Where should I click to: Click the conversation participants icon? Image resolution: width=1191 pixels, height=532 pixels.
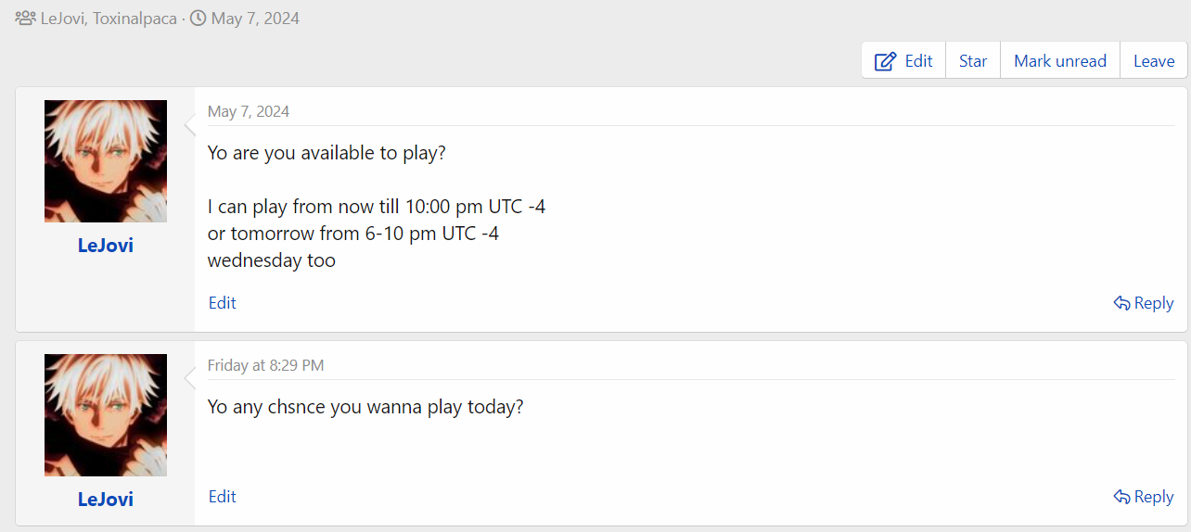pyautogui.click(x=25, y=18)
